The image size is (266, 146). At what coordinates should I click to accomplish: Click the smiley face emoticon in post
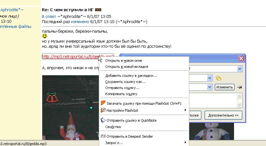pos(44,36)
